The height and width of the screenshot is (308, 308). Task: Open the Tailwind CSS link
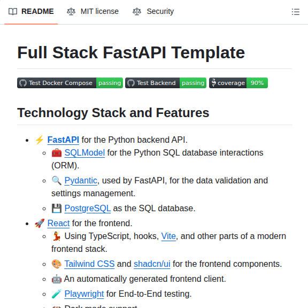tap(90, 264)
